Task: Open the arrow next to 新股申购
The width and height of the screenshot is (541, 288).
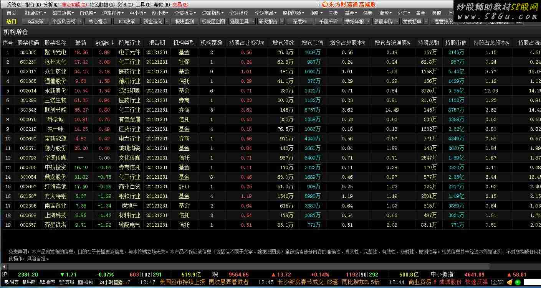Action: (397, 21)
